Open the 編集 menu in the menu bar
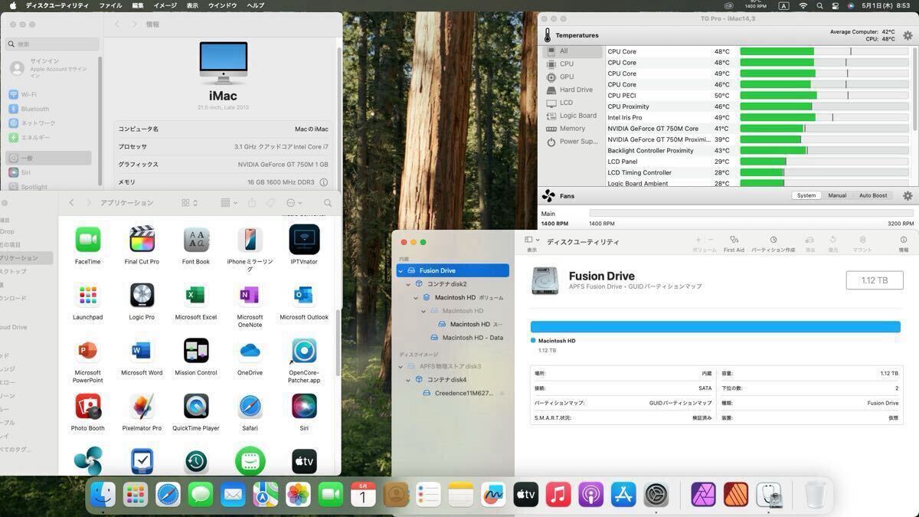919x517 pixels. [138, 5]
